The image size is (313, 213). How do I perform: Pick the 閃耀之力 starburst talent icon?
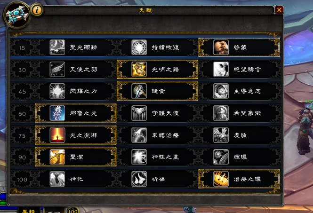[x=57, y=91]
